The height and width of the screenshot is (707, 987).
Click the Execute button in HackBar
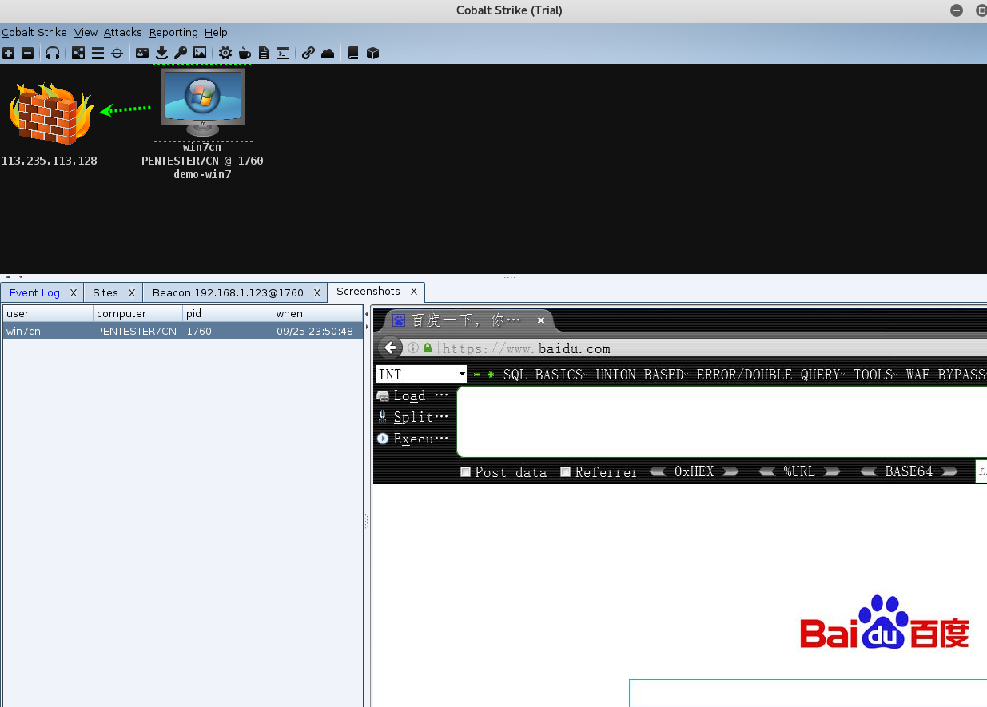point(412,439)
